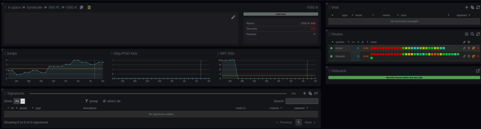
Task: Click the signatures Search input field
Action: click(x=302, y=101)
